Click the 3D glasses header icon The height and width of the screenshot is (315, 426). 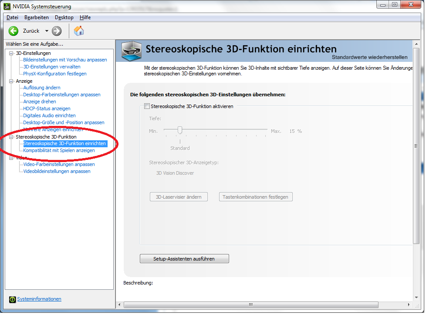tap(132, 51)
